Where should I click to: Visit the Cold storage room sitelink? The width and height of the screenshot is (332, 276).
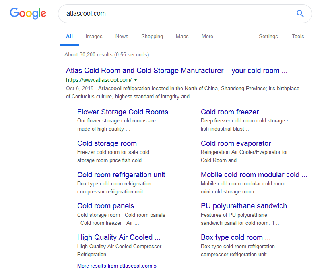point(107,143)
